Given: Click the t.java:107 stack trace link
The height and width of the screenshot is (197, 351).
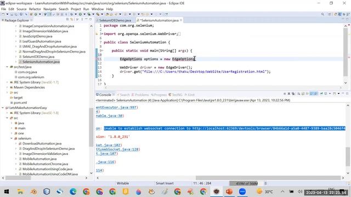Looking at the screenshot, I should point(106,153).
